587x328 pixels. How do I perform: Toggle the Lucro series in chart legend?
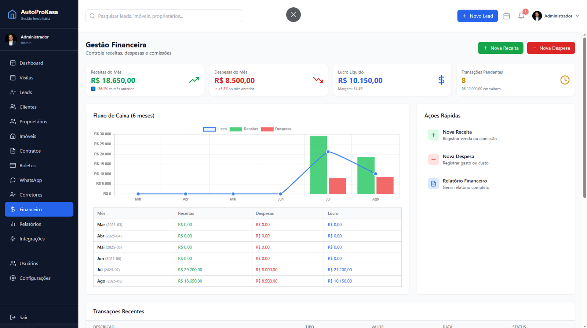click(x=215, y=129)
